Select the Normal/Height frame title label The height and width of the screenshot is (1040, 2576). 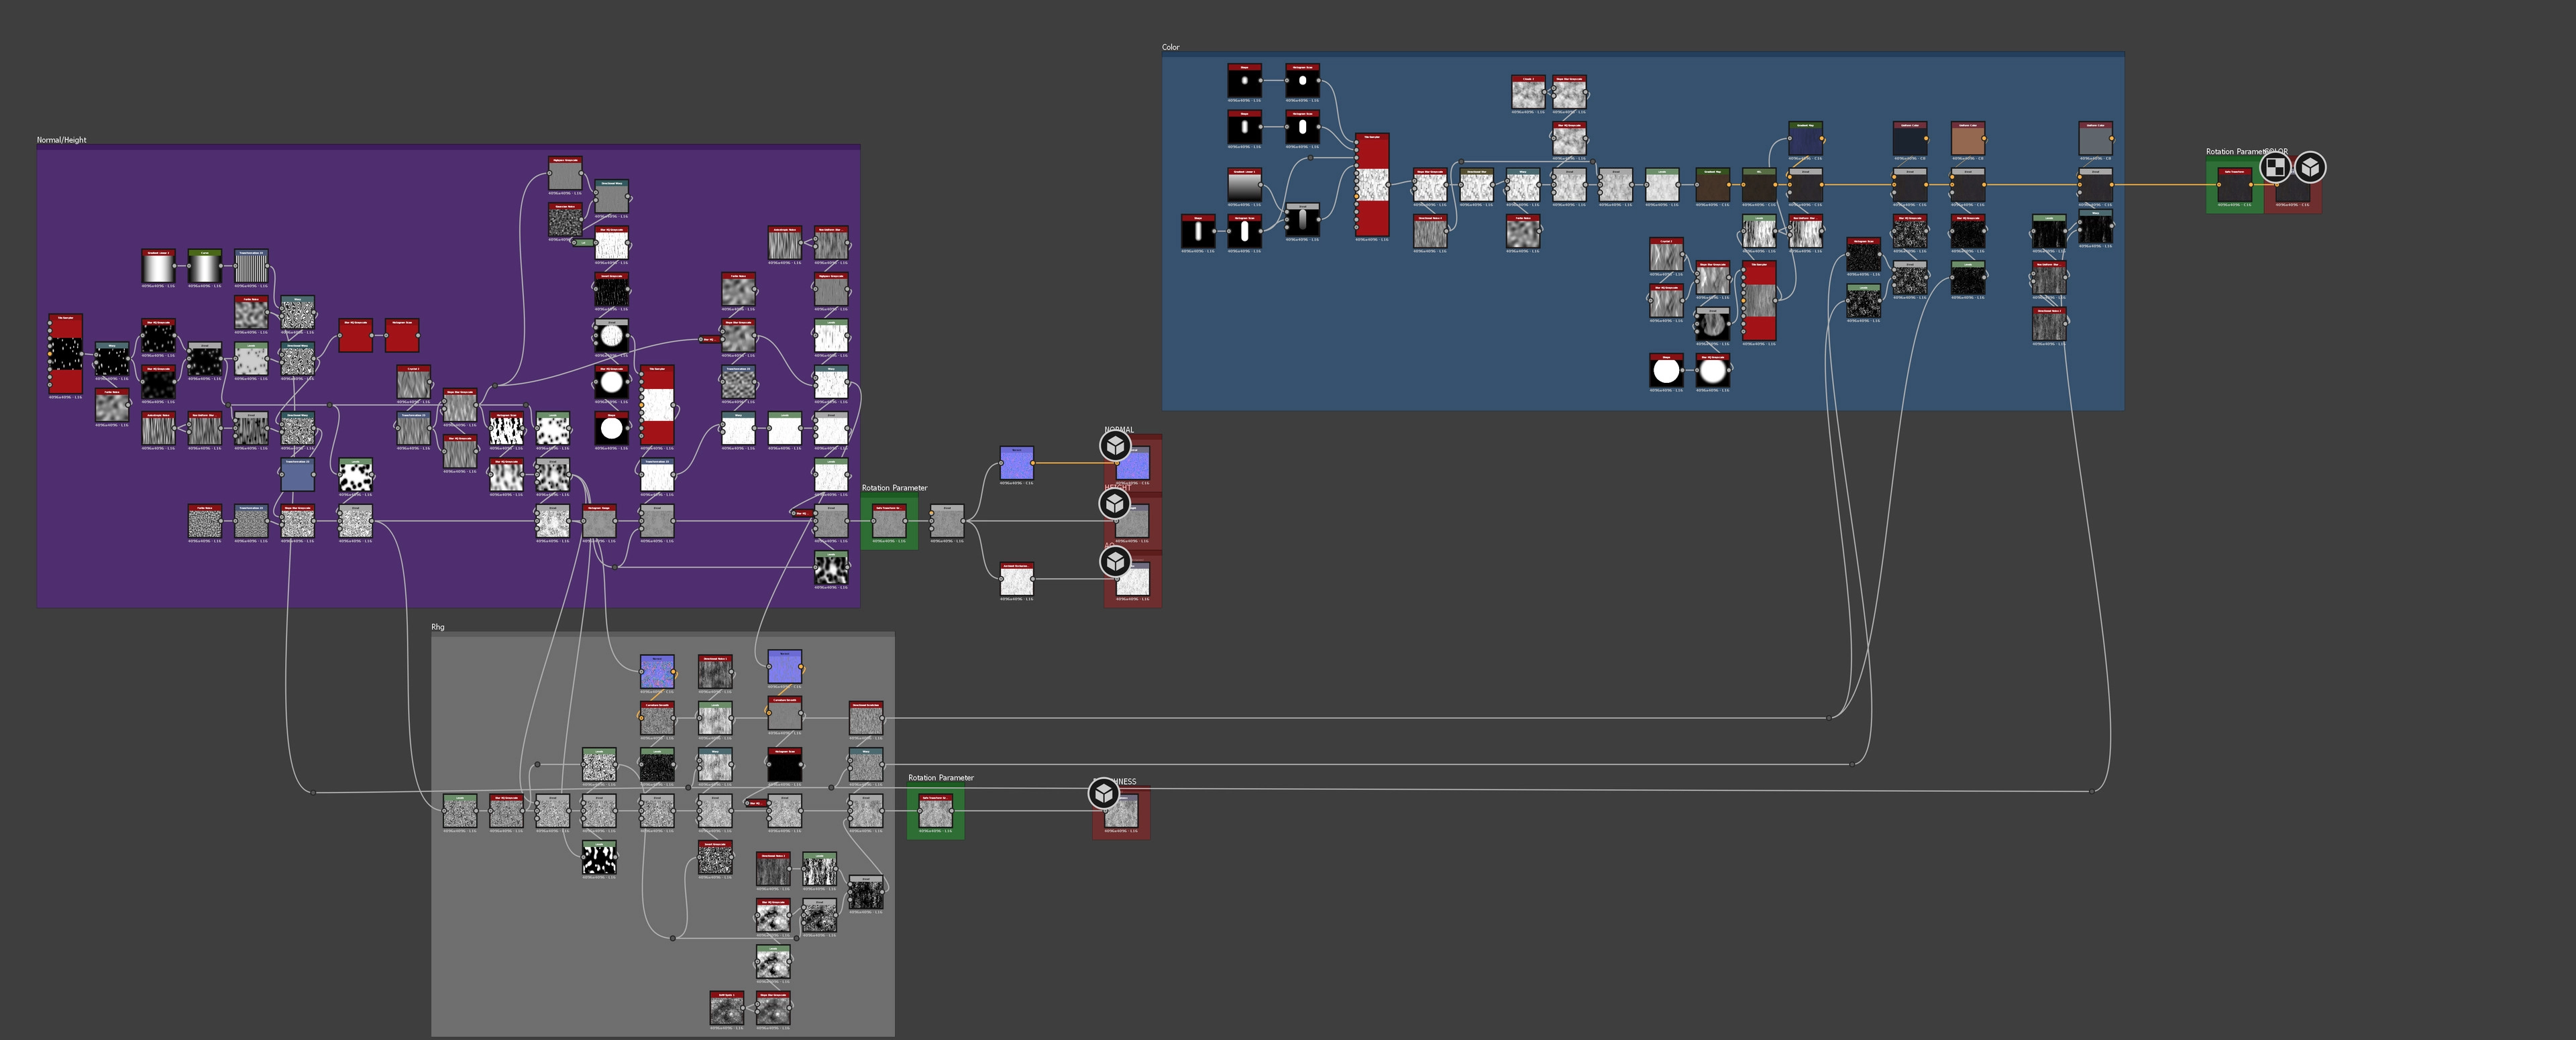(x=61, y=140)
